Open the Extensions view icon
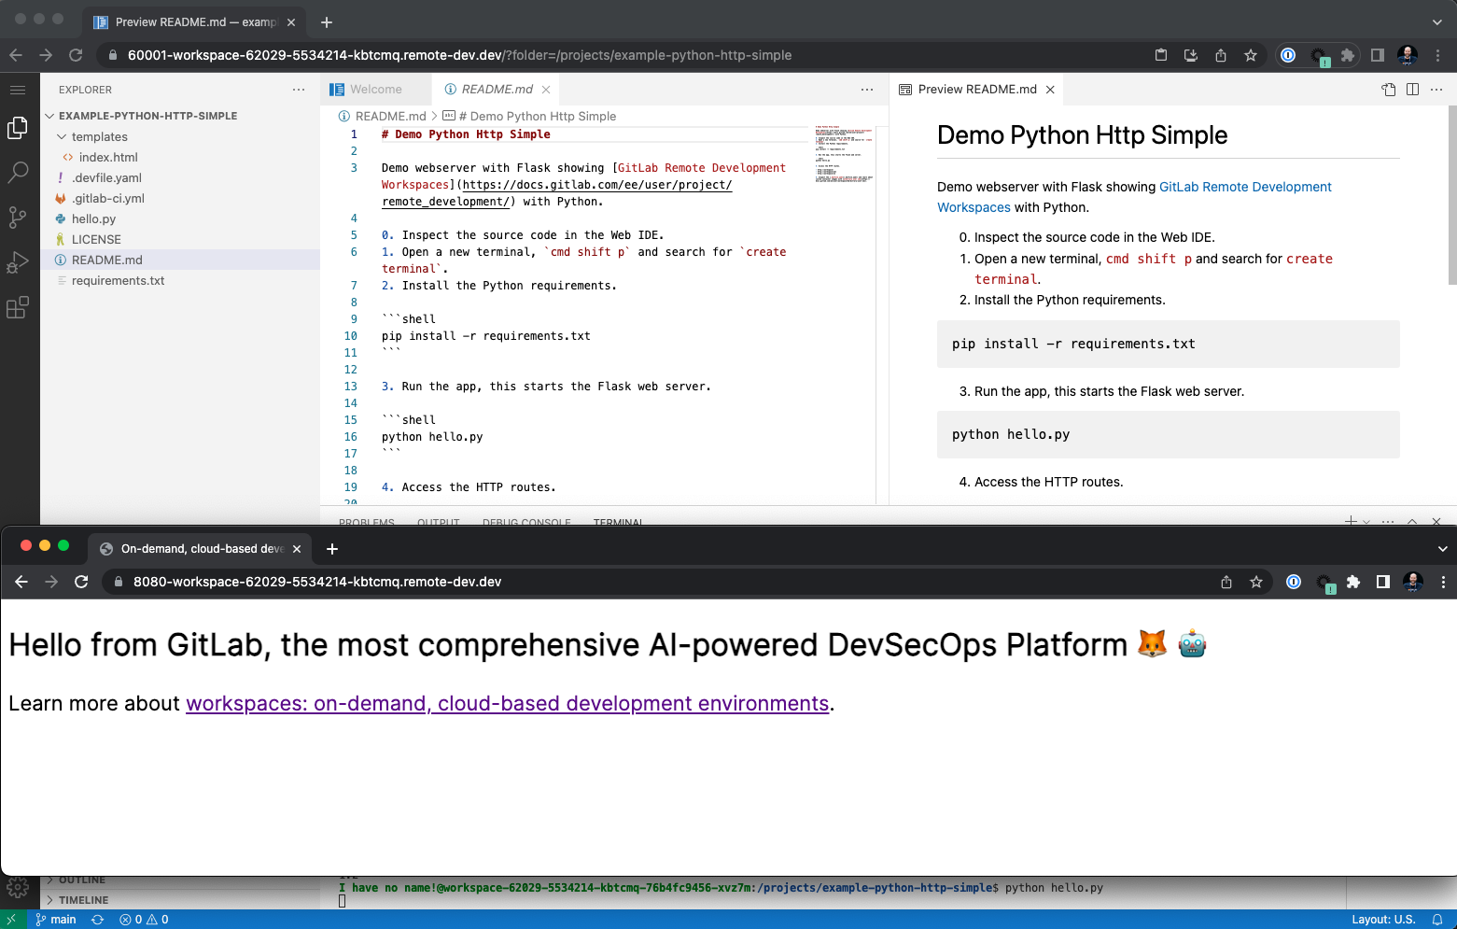 (17, 307)
